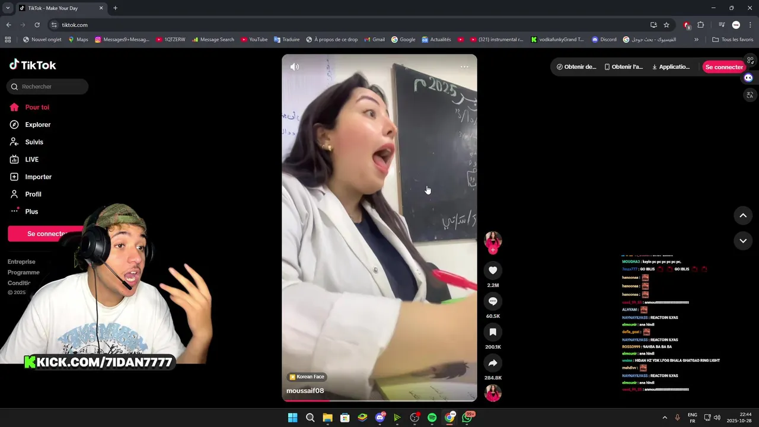759x427 pixels.
Task: Open the Message Search bookmark
Action: point(213,40)
